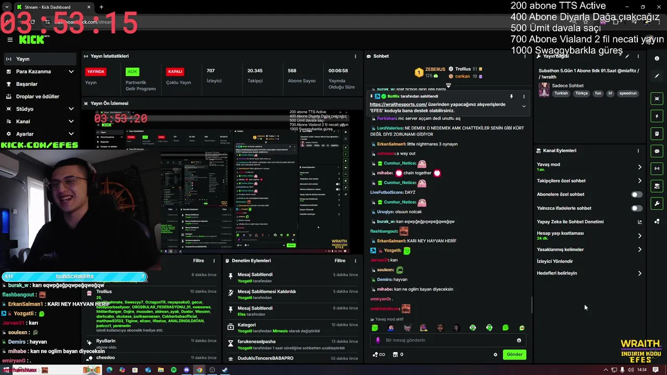Screen dimensions: 667x375
Task: Open the Kanal Eylemleri three-dot menu
Action: [x=638, y=151]
